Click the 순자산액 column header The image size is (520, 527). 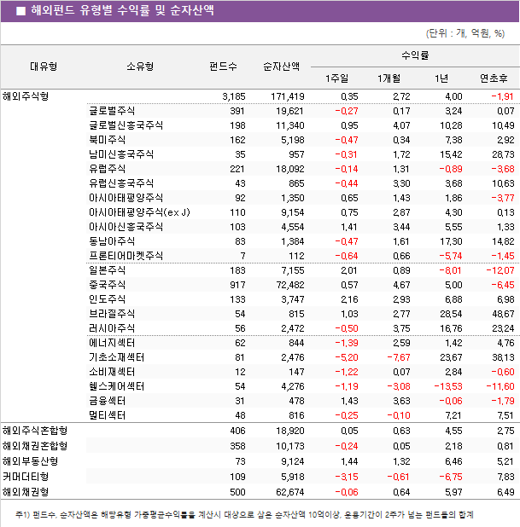pos(282,67)
